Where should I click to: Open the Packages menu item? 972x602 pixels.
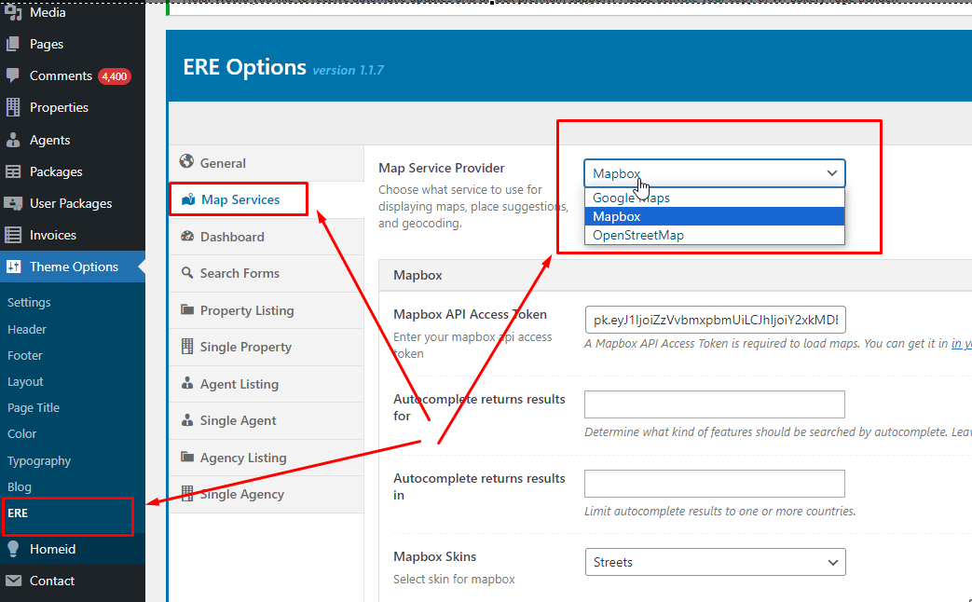[x=73, y=171]
